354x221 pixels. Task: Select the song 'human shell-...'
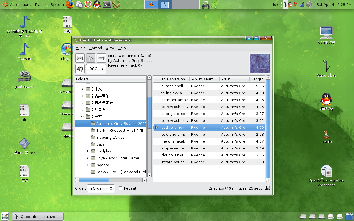click(209, 86)
